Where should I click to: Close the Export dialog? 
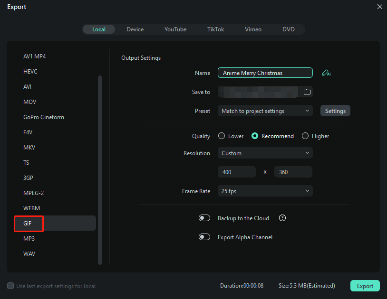pos(379,7)
